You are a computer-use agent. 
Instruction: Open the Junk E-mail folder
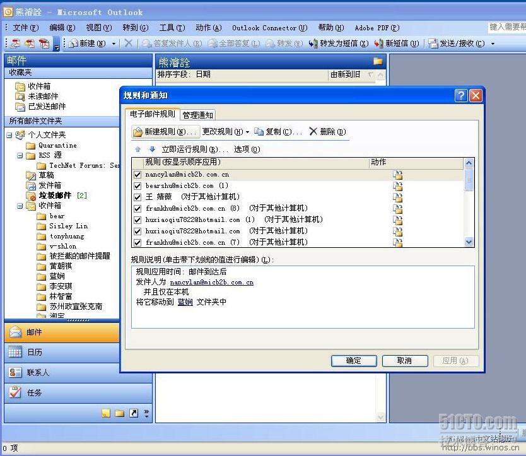point(55,196)
